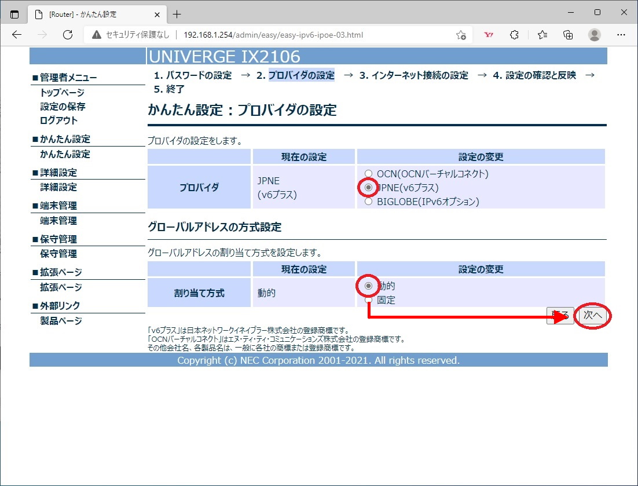Choose 動的 allocation method radio
Viewport: 638px width, 486px height.
point(368,286)
